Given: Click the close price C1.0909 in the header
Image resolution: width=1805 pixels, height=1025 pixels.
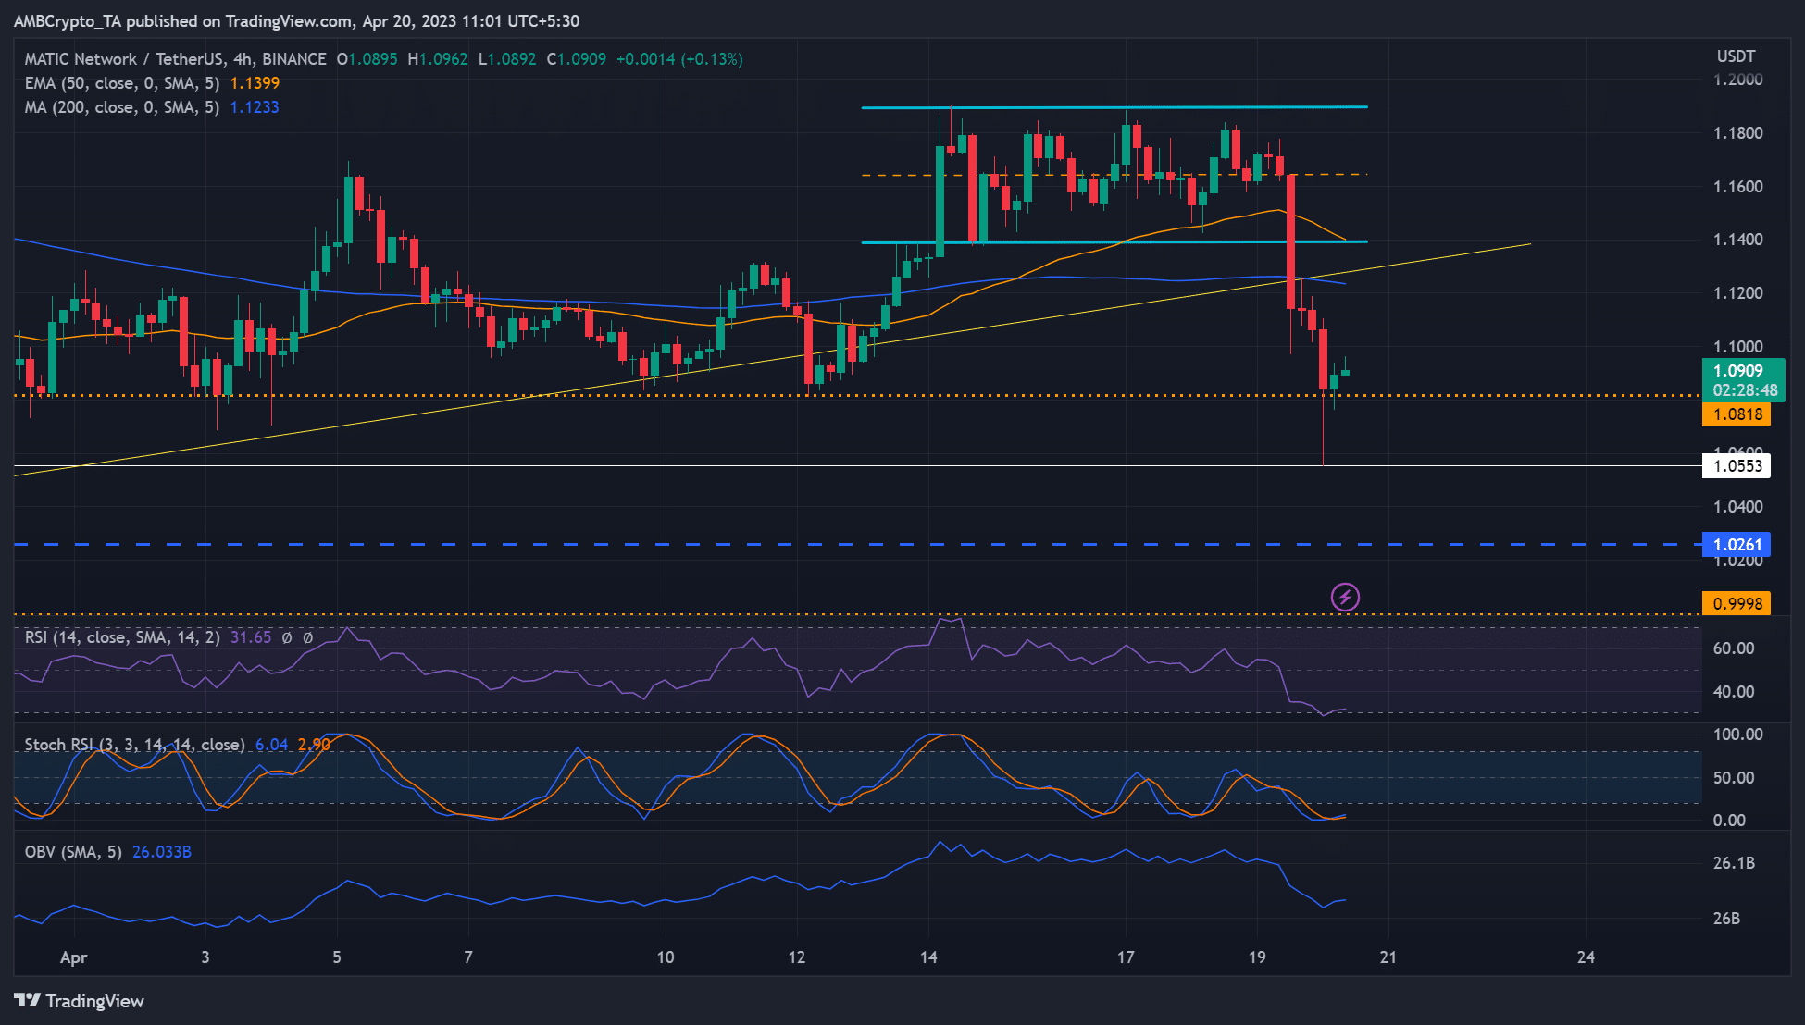Looking at the screenshot, I should pos(577,59).
